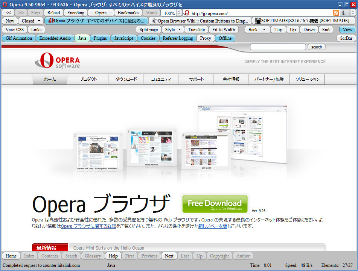The width and height of the screenshot is (358, 271).
Task: Click the Split page button
Action: [149, 30]
